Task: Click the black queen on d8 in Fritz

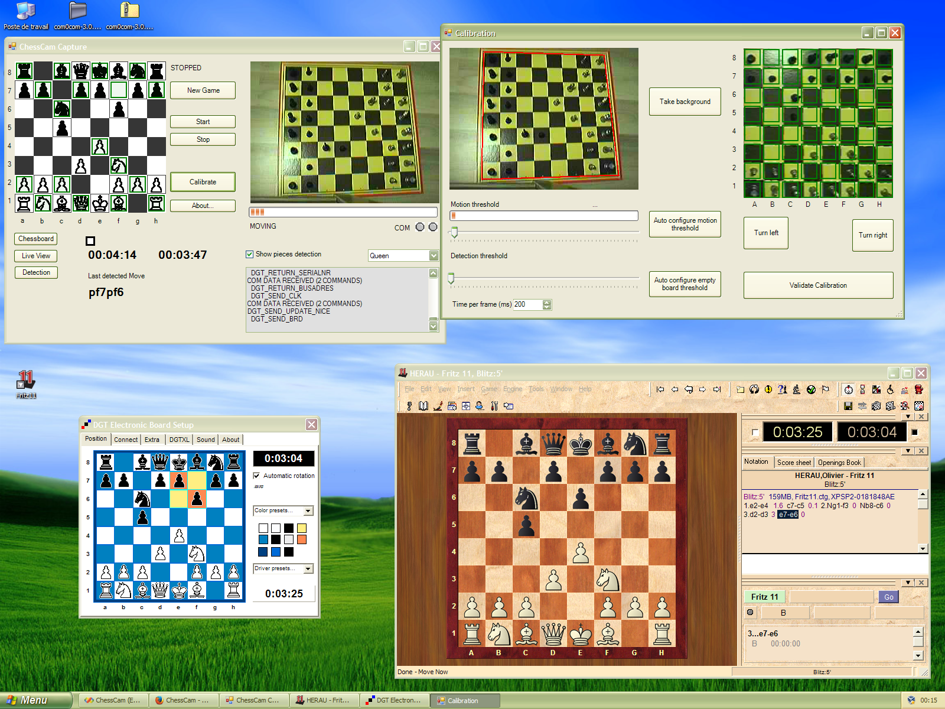Action: 553,443
